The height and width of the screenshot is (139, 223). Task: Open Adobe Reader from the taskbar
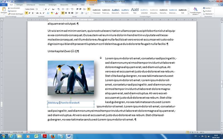click(x=45, y=136)
